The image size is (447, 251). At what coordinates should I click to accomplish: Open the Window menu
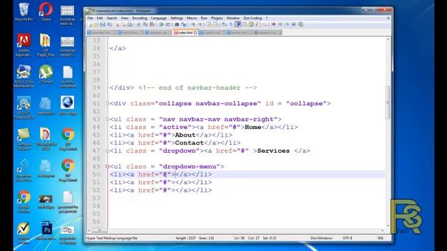pos(233,18)
